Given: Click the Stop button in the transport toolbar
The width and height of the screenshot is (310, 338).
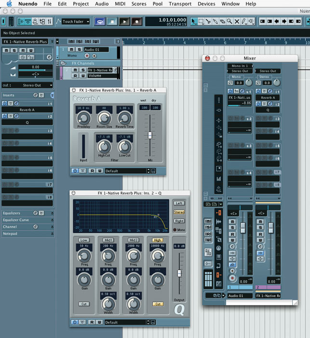Looking at the screenshot, I should tap(113, 21).
